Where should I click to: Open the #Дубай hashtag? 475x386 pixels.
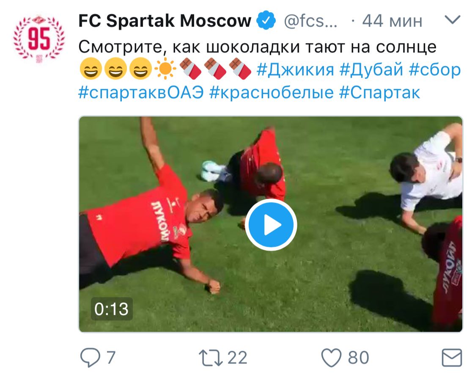tap(371, 69)
